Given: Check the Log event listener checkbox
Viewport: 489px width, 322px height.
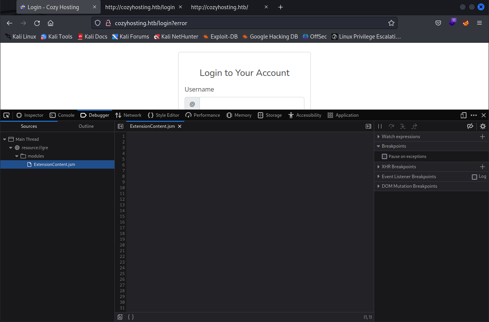Looking at the screenshot, I should click(475, 177).
